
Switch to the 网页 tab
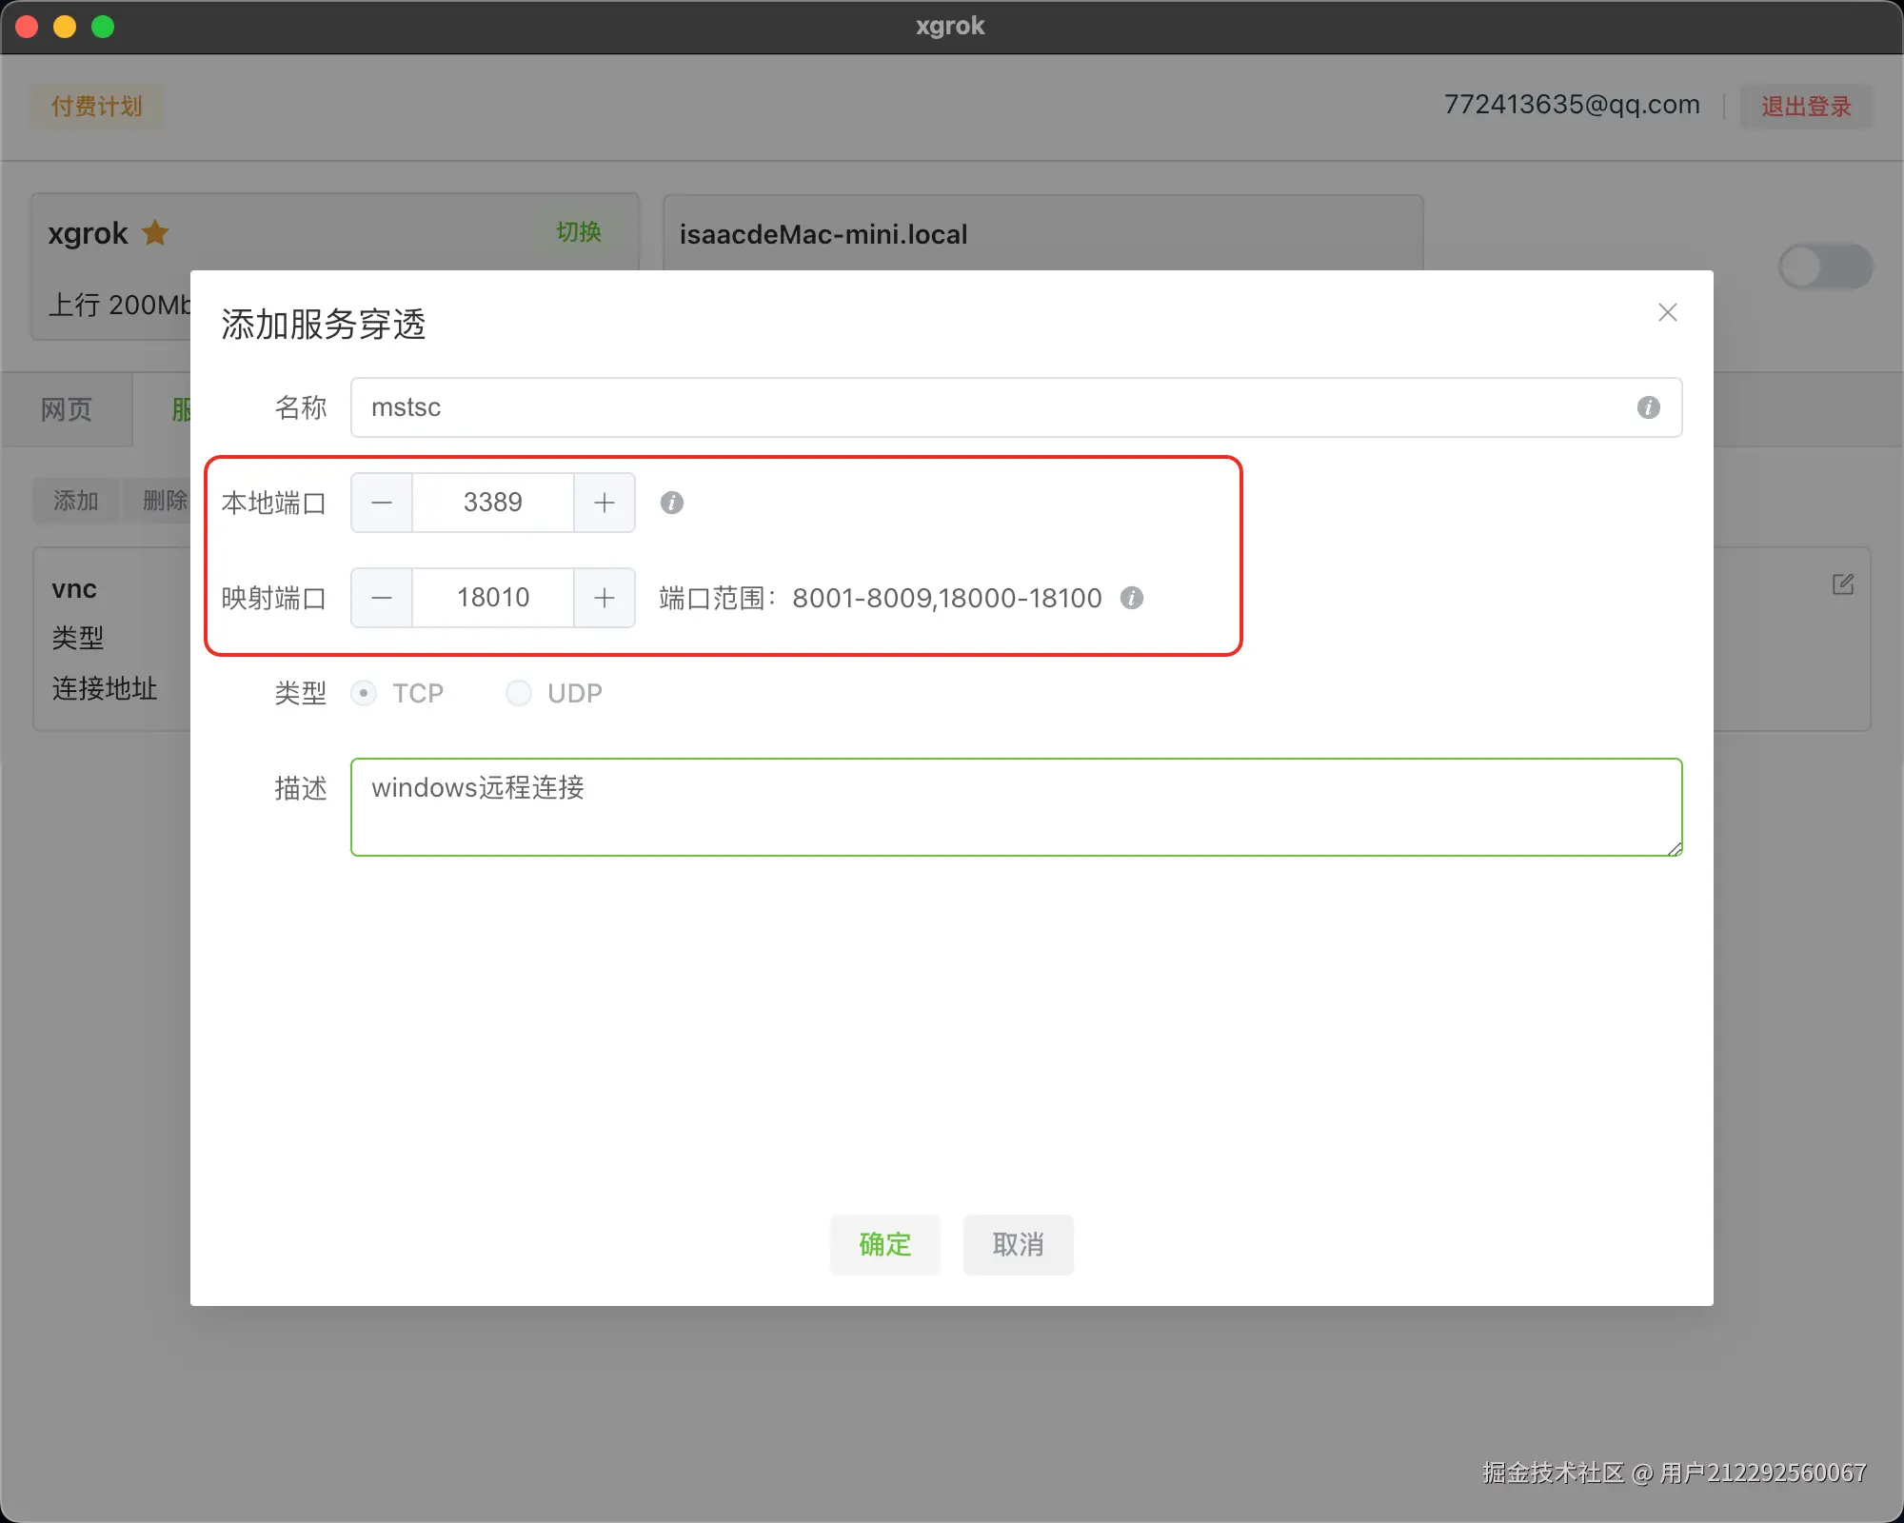[x=67, y=409]
